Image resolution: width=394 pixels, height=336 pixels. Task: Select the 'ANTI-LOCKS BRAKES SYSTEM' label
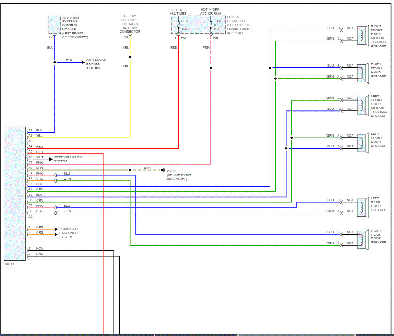coord(96,64)
